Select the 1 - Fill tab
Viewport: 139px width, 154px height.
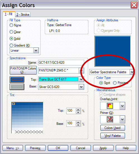(9, 14)
